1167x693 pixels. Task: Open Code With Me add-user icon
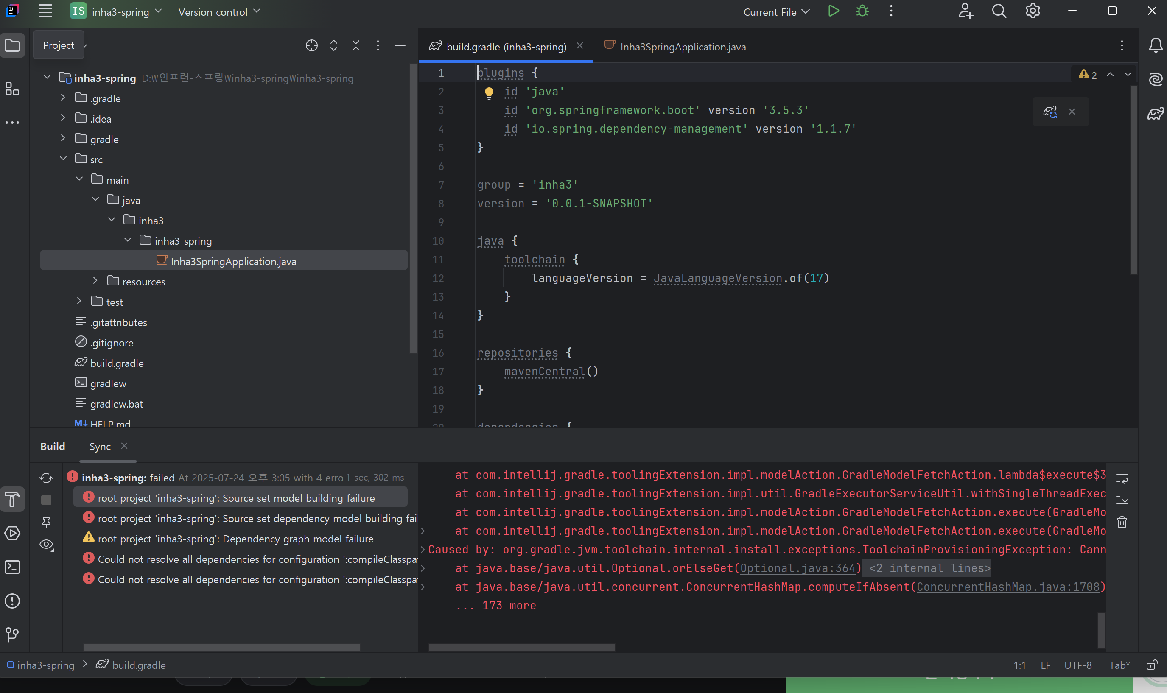tap(965, 11)
